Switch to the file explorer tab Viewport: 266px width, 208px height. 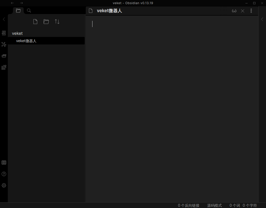[18, 10]
